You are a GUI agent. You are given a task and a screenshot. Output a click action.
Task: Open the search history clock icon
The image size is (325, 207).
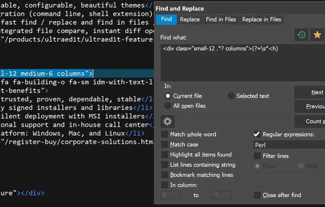click(x=301, y=35)
